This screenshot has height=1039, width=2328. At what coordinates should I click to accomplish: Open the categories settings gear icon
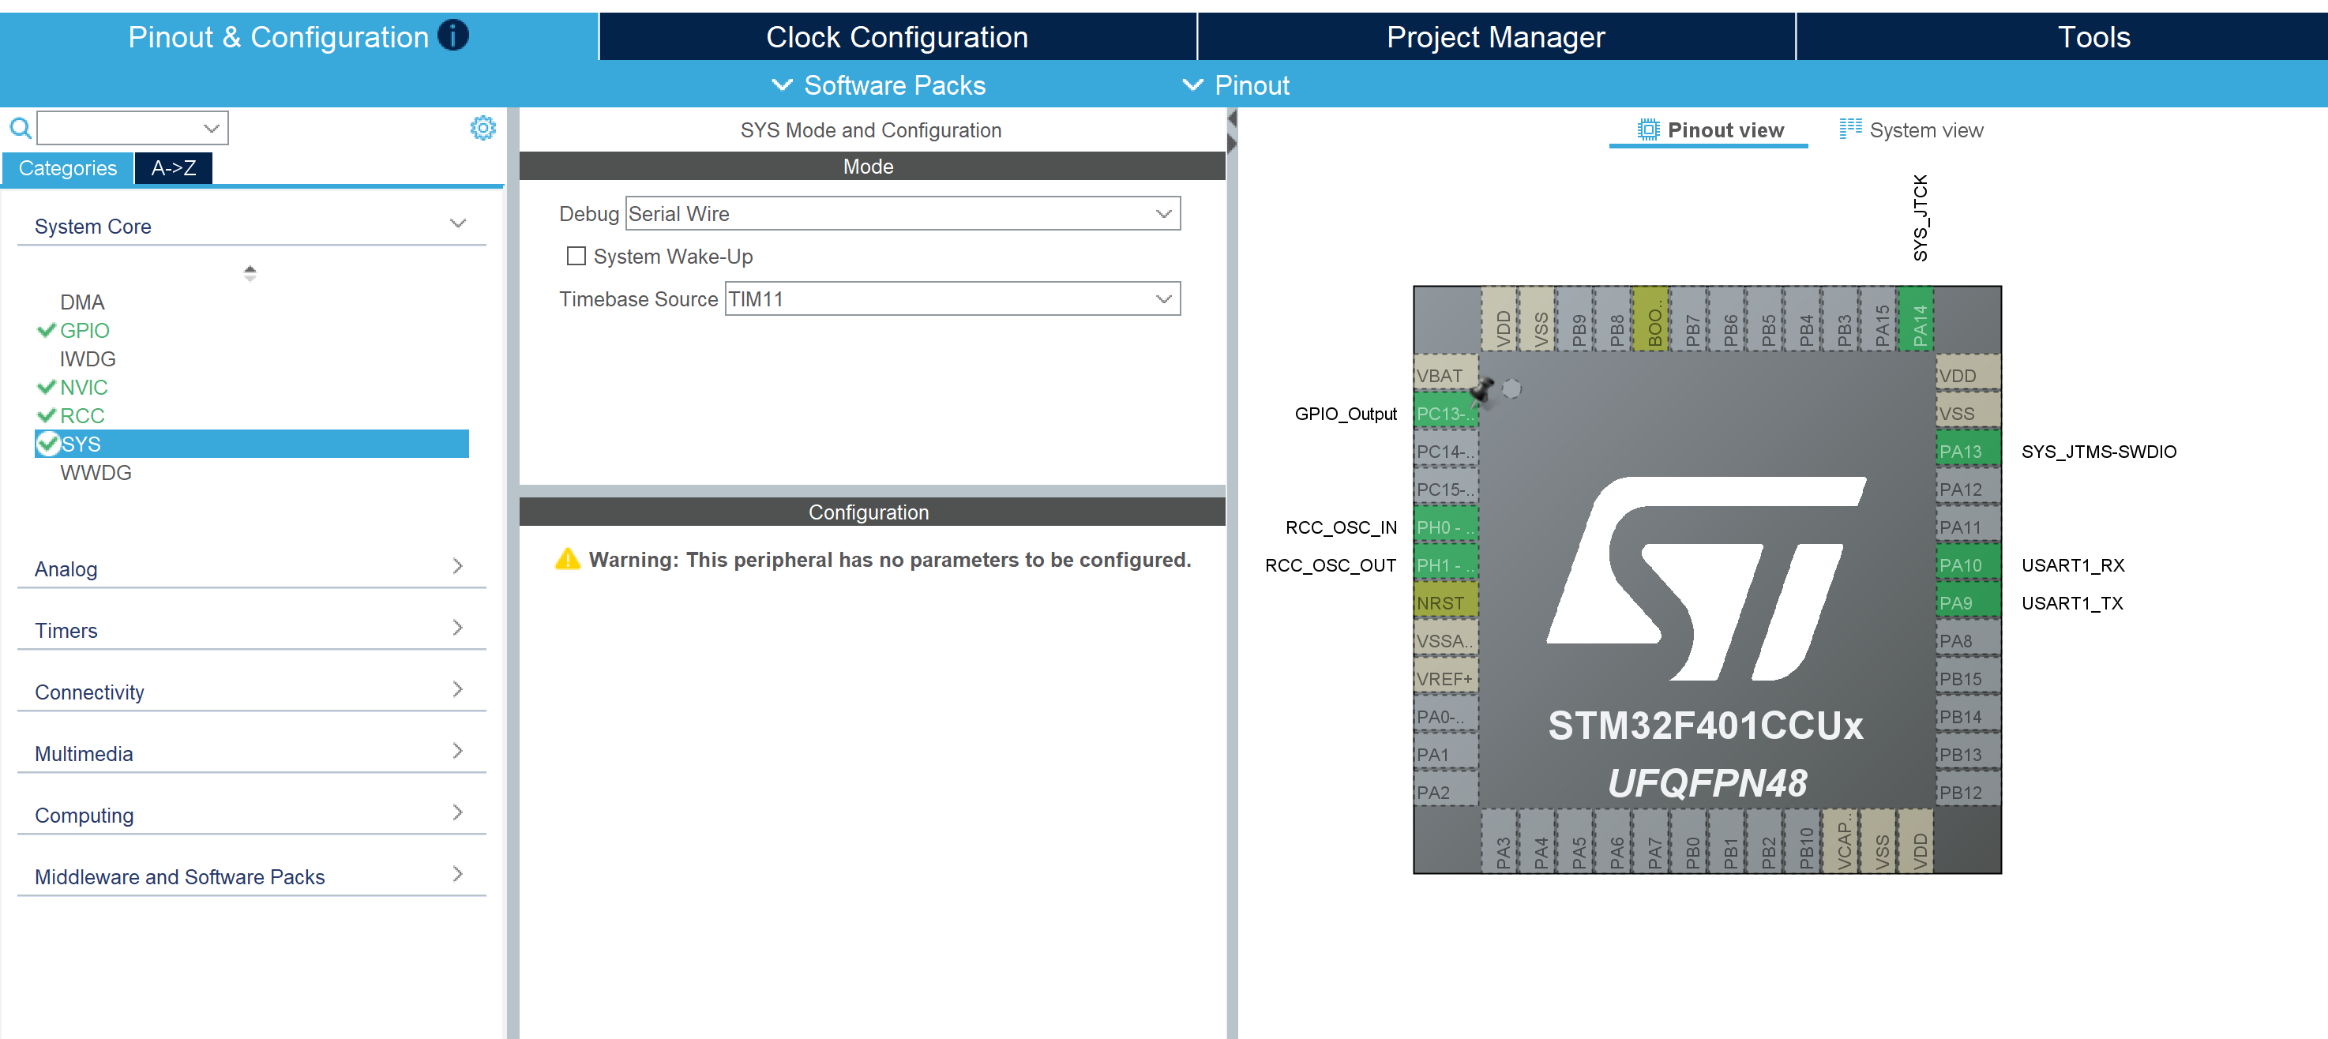click(x=482, y=128)
